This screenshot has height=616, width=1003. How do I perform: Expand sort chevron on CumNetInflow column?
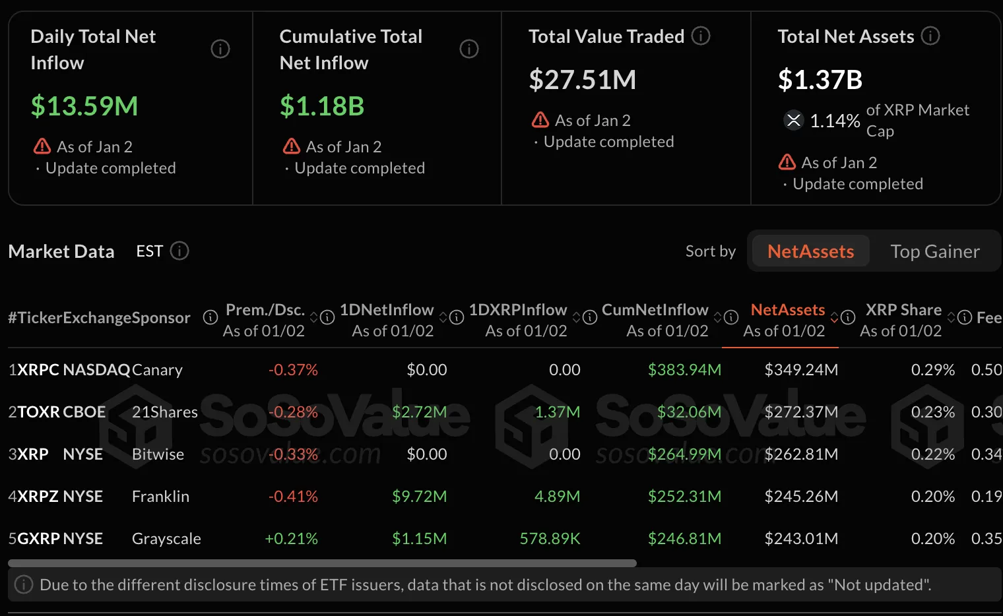(719, 317)
